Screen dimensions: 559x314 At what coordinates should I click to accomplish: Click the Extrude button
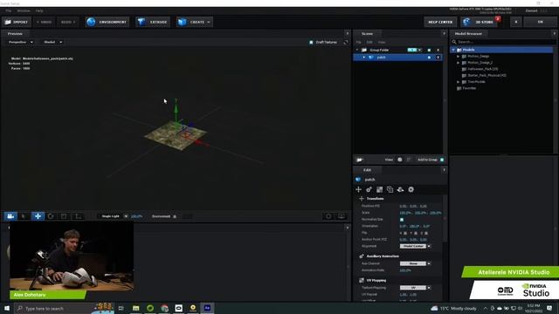[x=153, y=22]
